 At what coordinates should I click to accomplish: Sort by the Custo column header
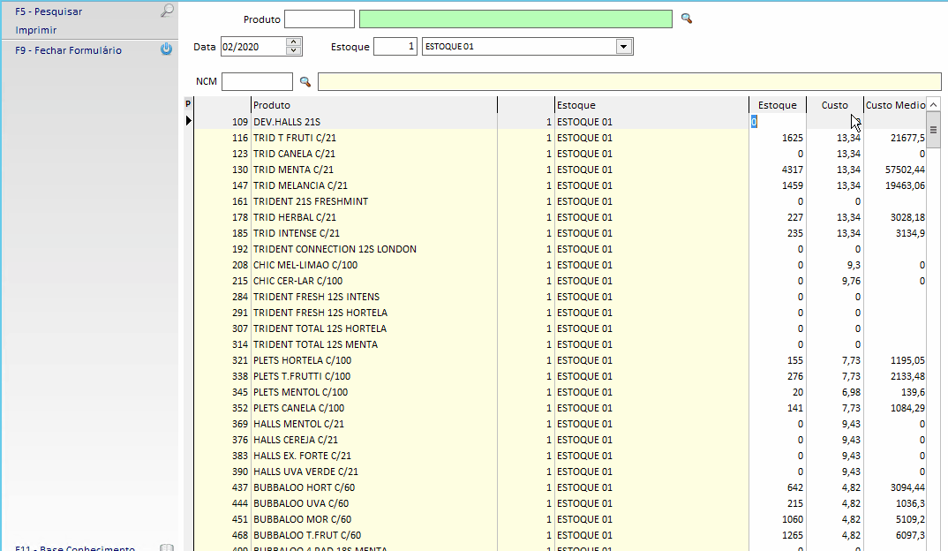(834, 105)
